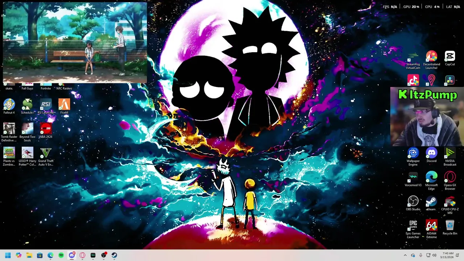Click the ItzPump webcam overlay
This screenshot has height=261, width=464.
(427, 116)
